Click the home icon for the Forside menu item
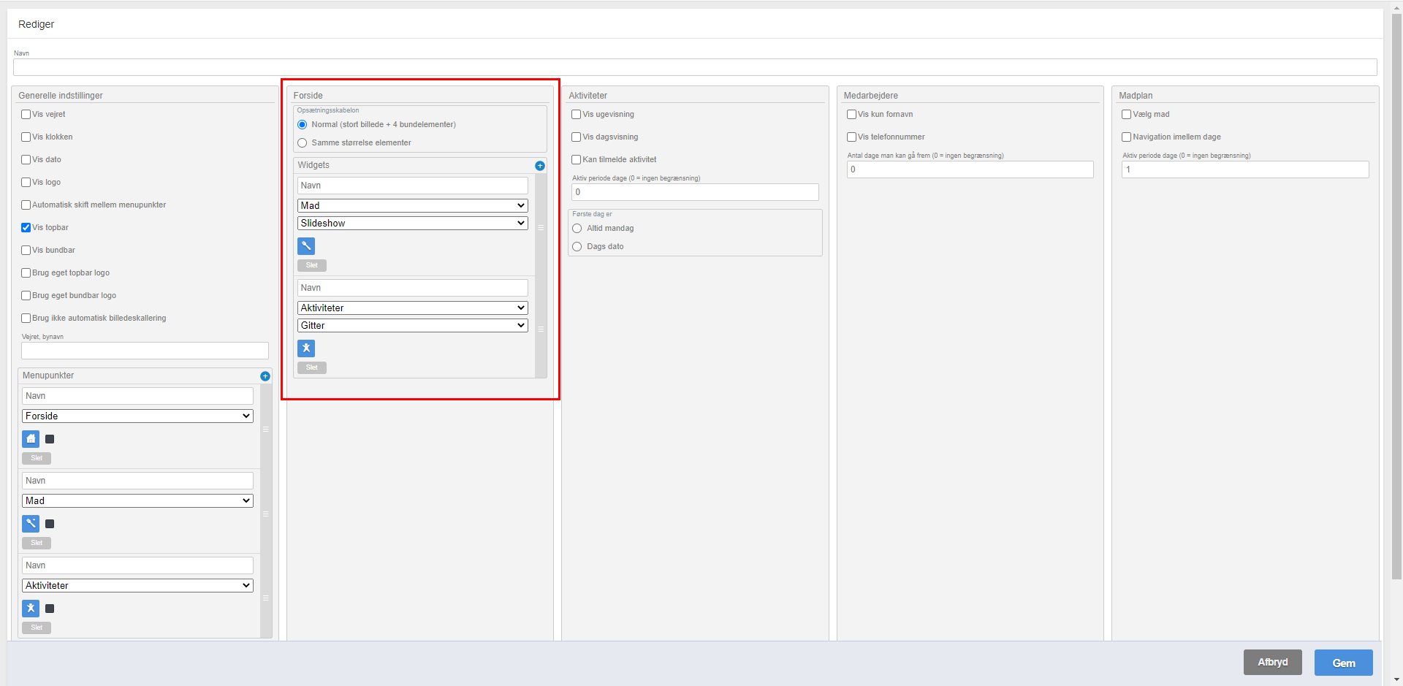This screenshot has height=686, width=1403. tap(31, 439)
